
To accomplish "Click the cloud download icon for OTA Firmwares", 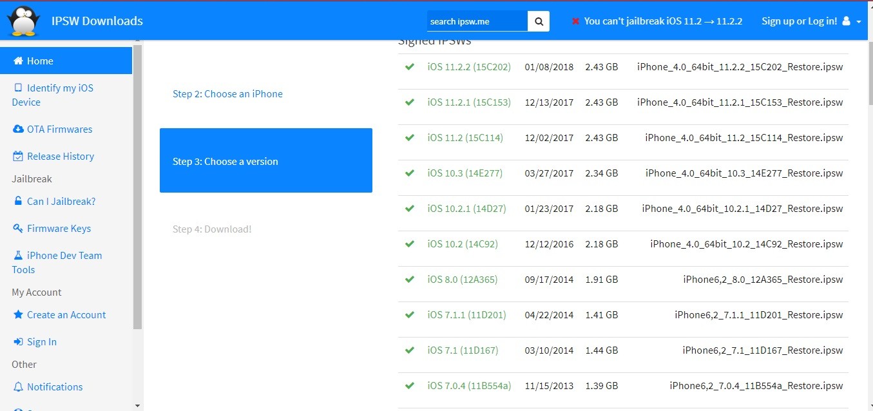I will 18,129.
